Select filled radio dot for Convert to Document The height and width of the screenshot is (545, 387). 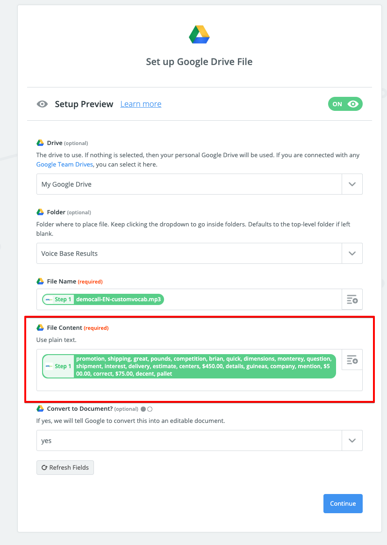(x=143, y=409)
